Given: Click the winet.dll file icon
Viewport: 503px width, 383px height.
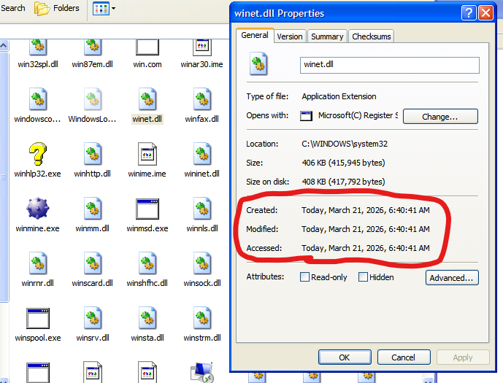Looking at the screenshot, I should pyautogui.click(x=147, y=100).
